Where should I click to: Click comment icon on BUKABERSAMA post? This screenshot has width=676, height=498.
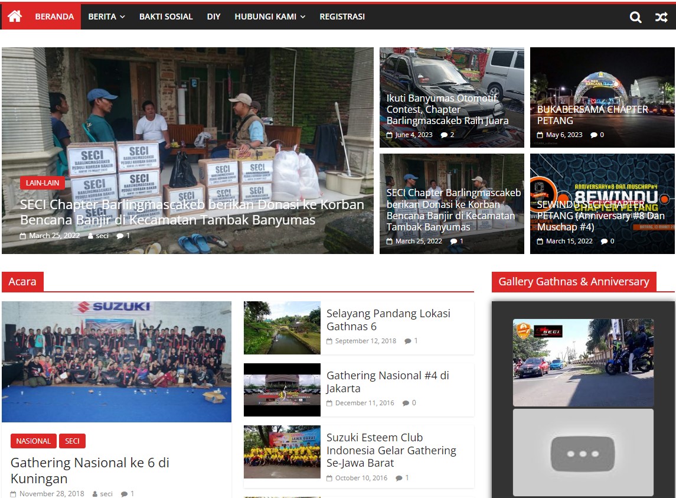593,135
